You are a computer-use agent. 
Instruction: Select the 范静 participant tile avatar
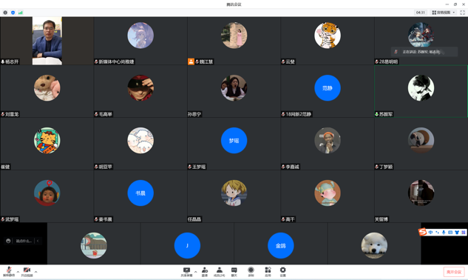[x=328, y=88]
